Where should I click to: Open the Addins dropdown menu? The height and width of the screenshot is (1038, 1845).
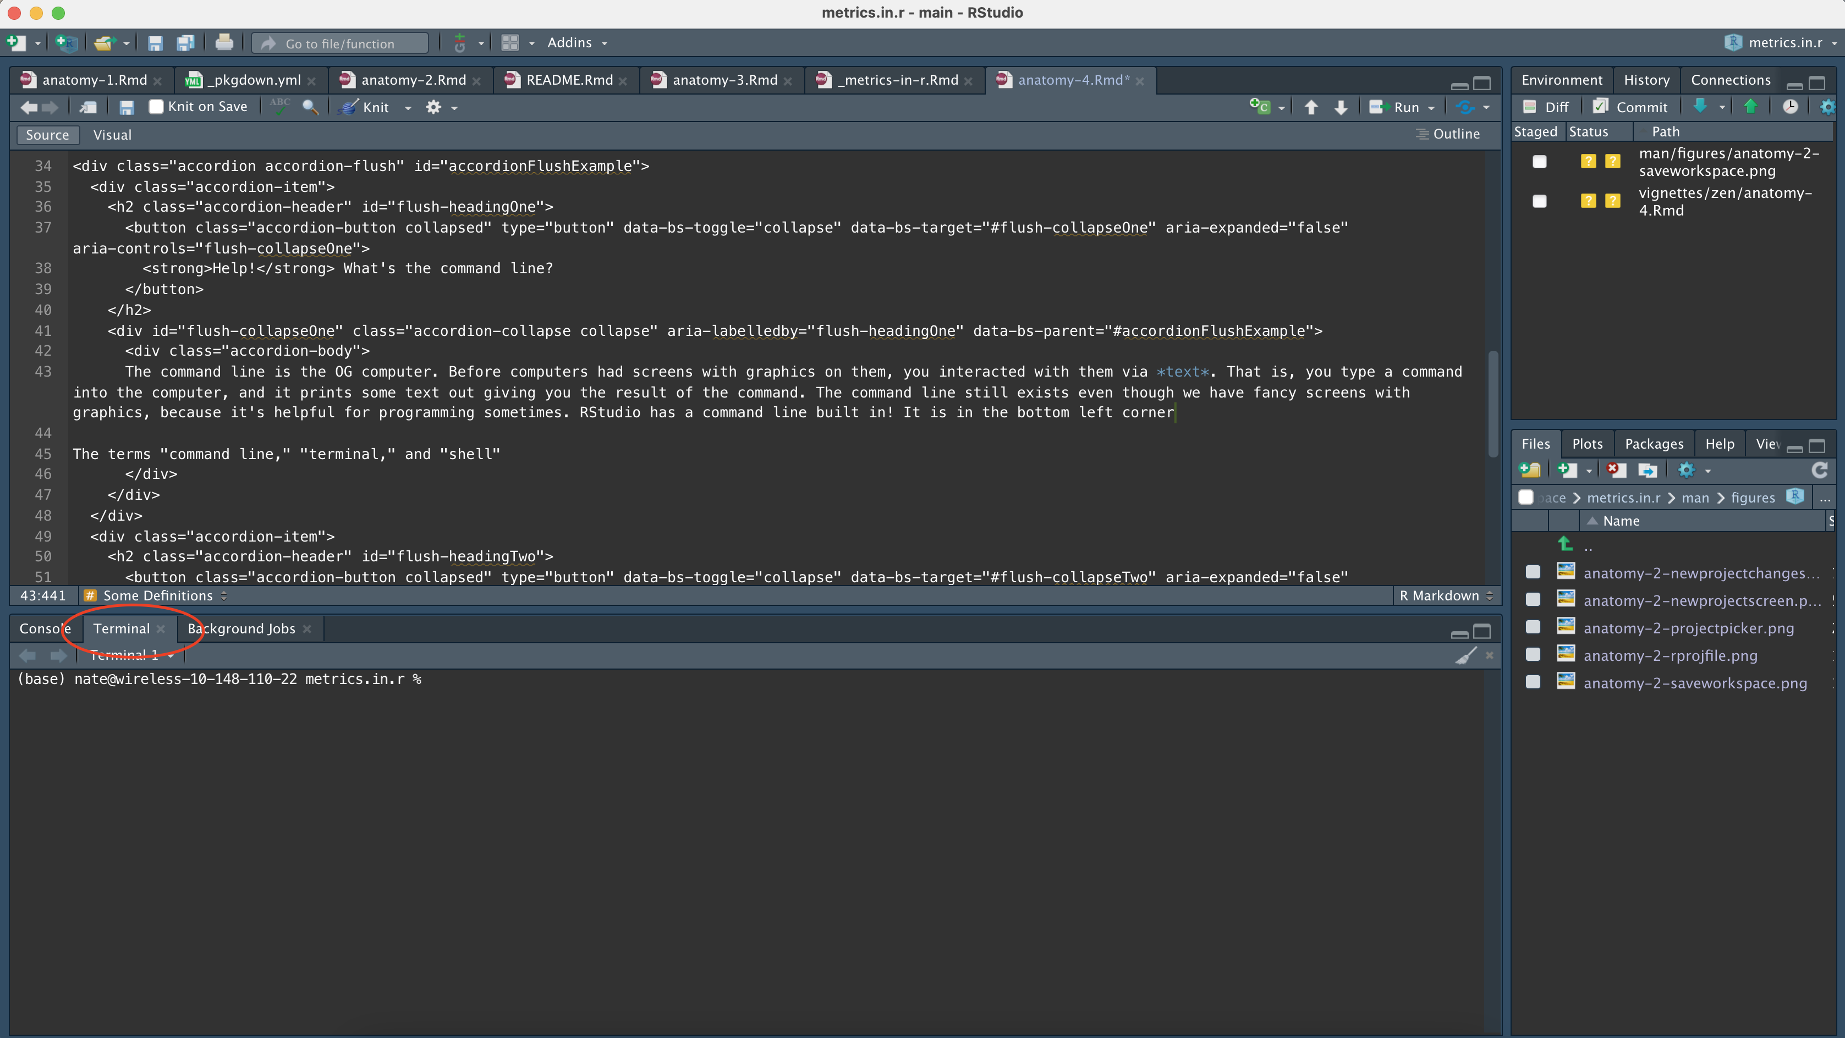click(577, 43)
